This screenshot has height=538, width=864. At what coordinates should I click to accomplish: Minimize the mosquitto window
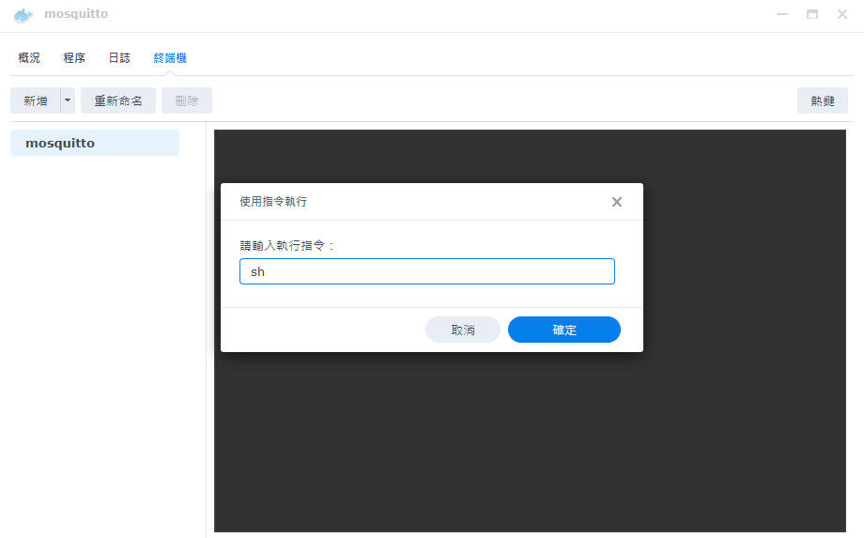782,15
